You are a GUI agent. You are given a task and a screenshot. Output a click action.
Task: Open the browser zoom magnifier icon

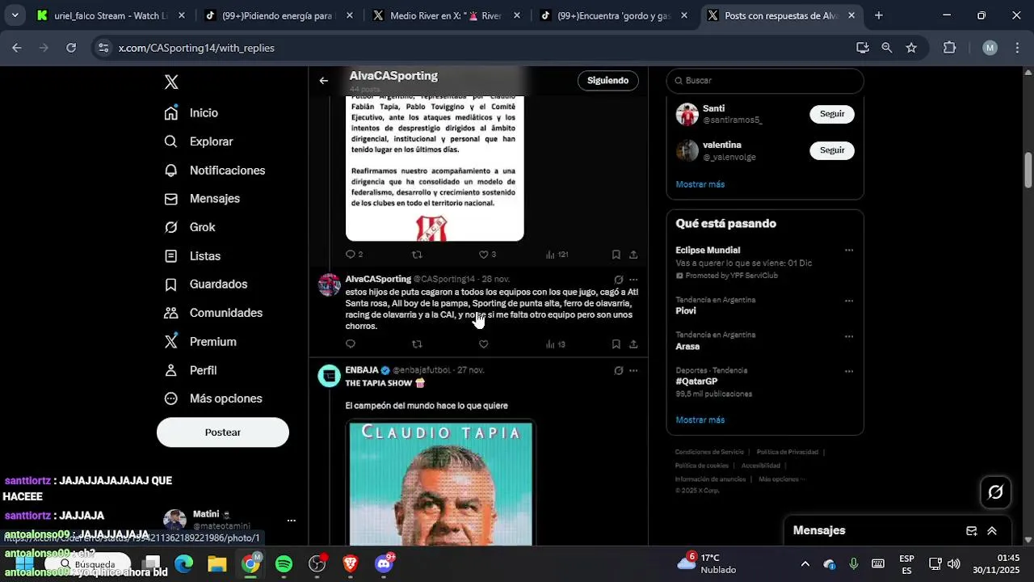point(887,48)
